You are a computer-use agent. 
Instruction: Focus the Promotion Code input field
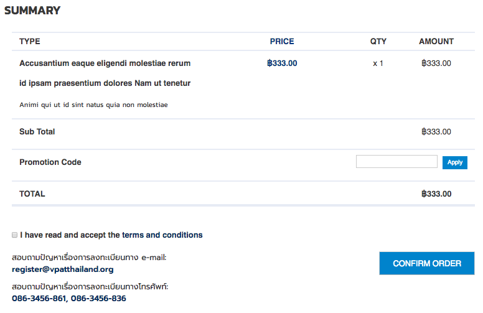tap(396, 162)
